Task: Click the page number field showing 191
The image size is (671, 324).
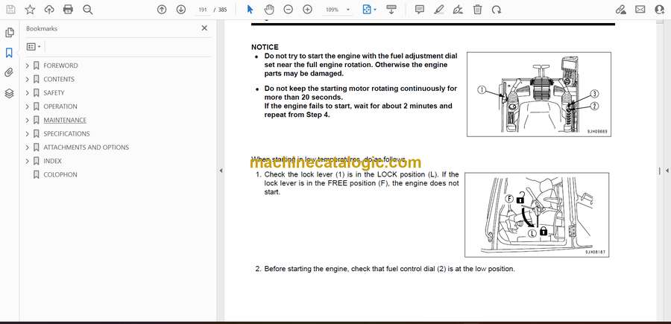Action: click(x=203, y=10)
